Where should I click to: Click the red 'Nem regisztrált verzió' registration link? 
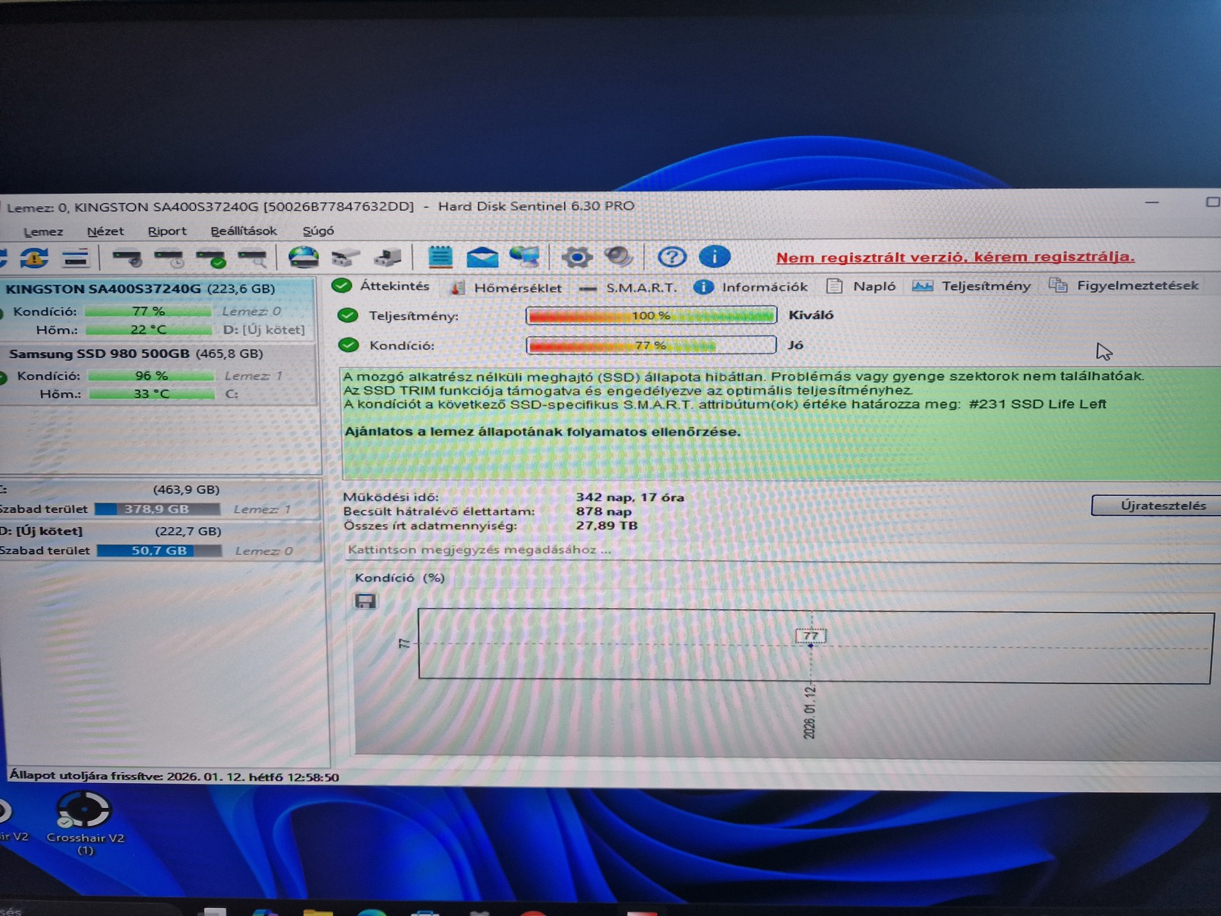pos(955,257)
